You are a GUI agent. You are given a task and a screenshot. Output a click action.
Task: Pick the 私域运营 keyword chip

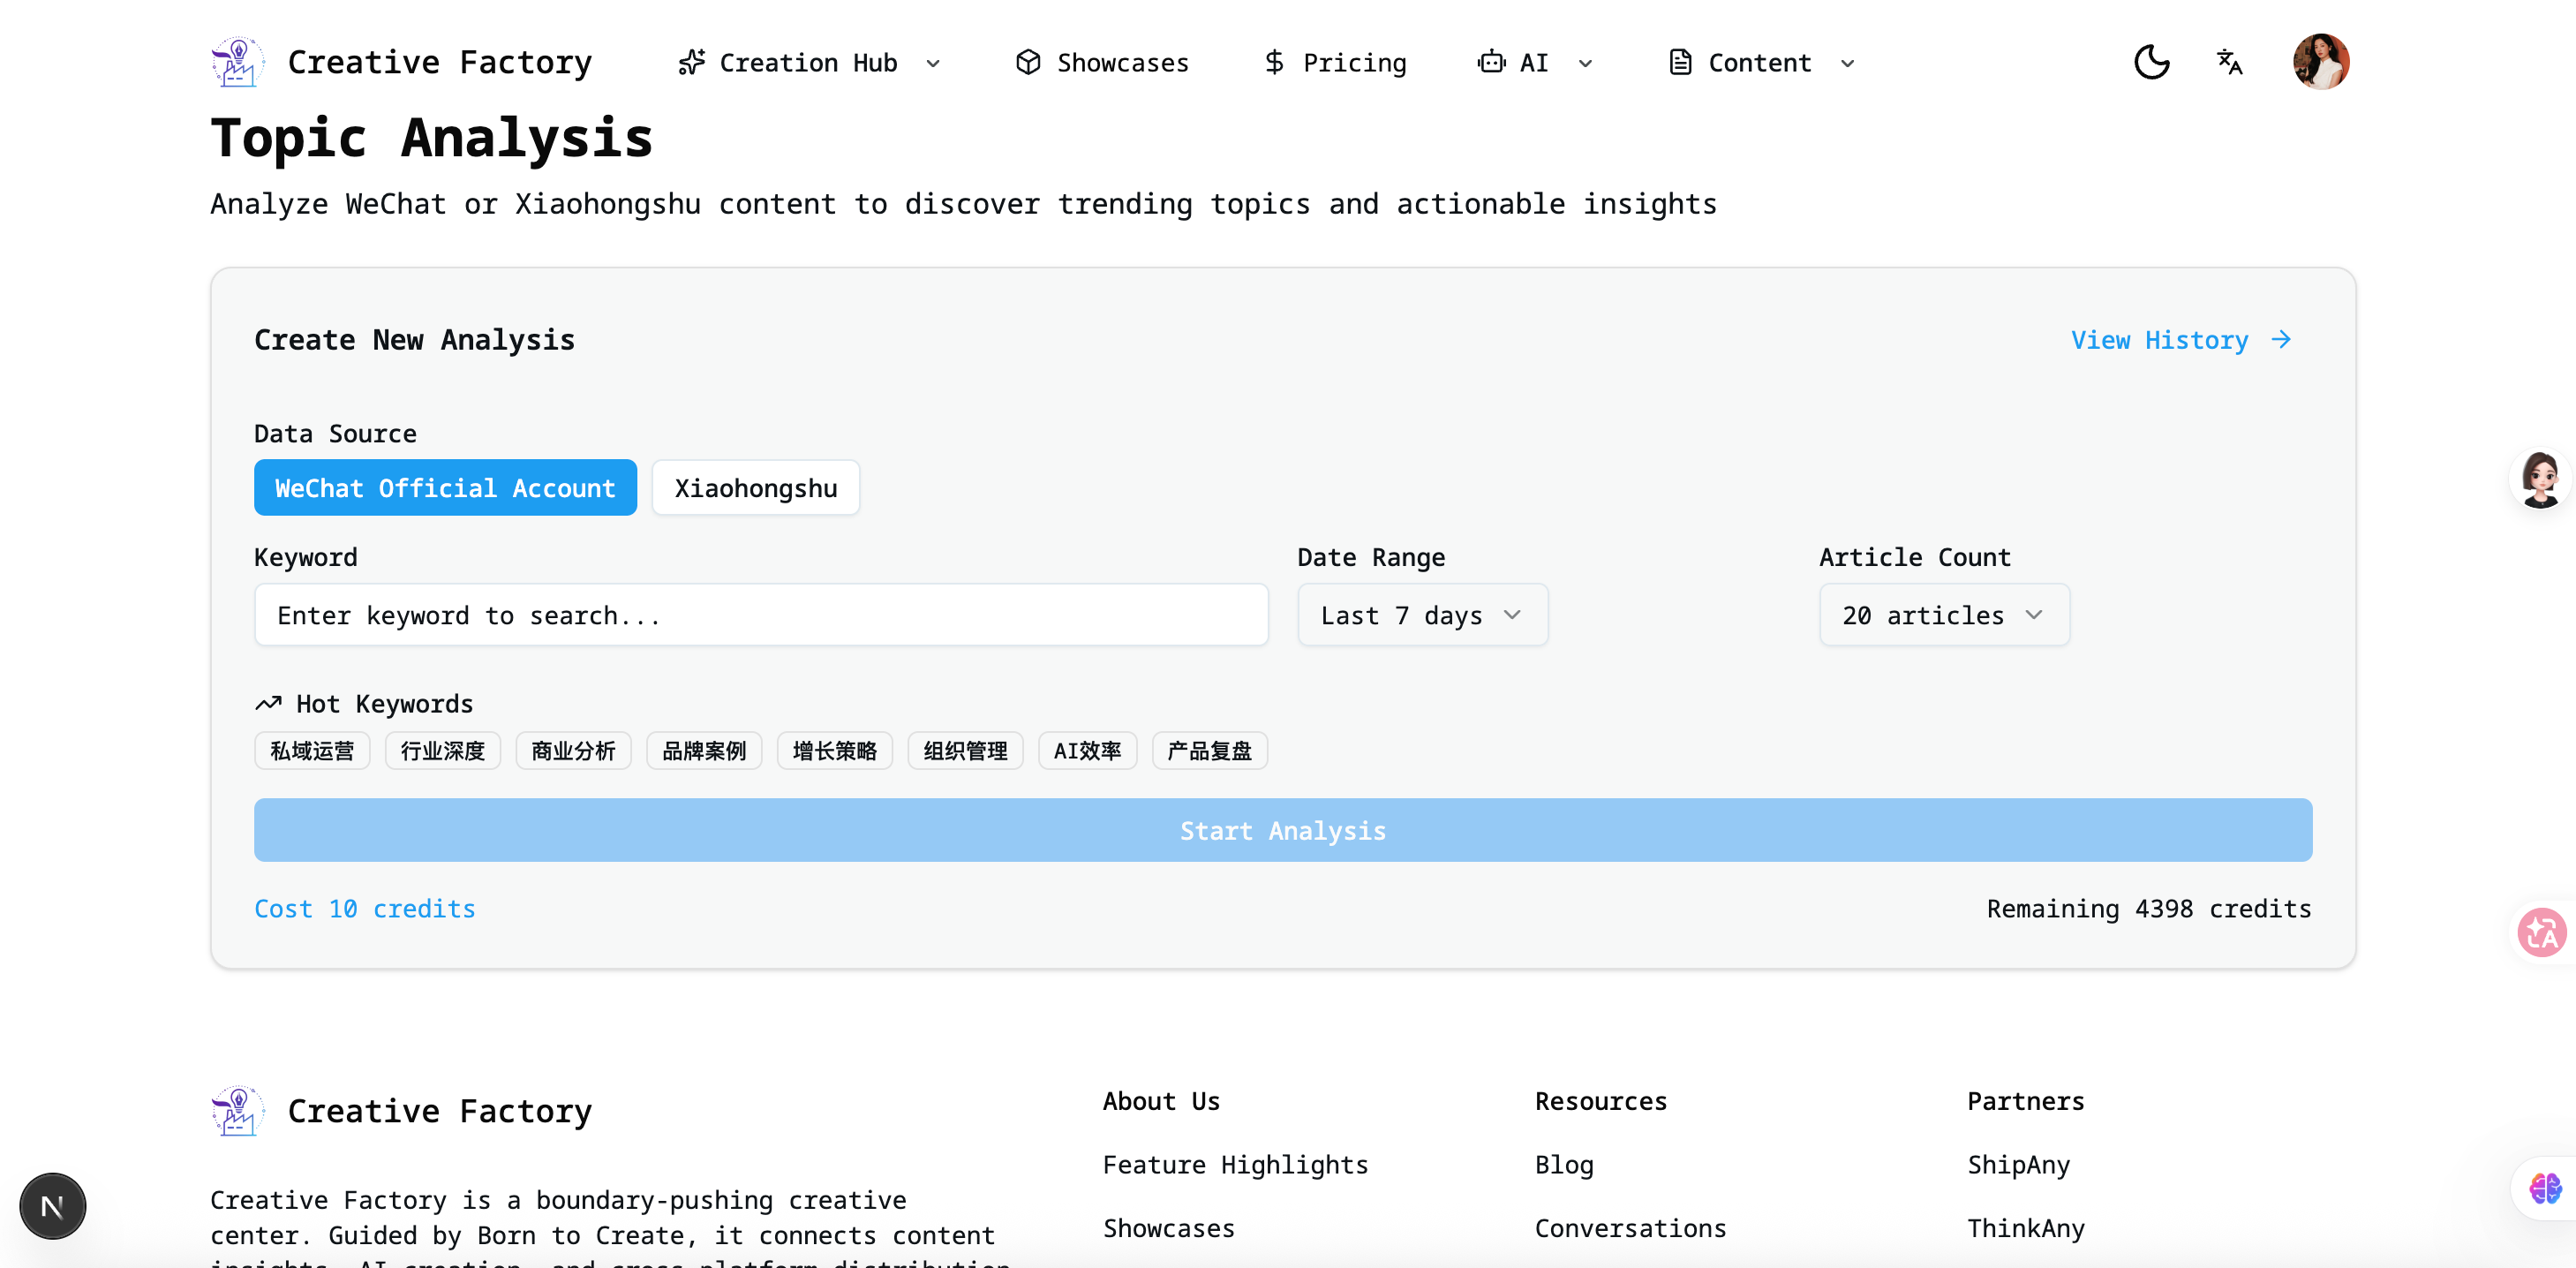(x=312, y=751)
